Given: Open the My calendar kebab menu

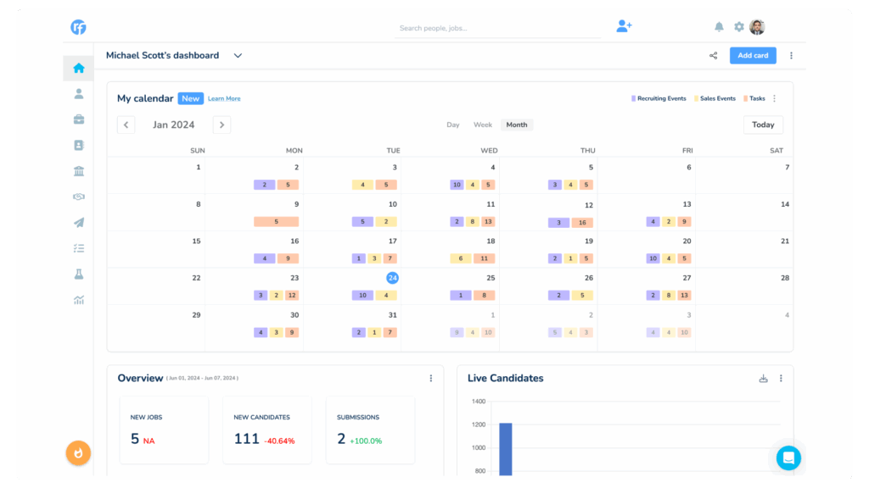Looking at the screenshot, I should coord(775,98).
